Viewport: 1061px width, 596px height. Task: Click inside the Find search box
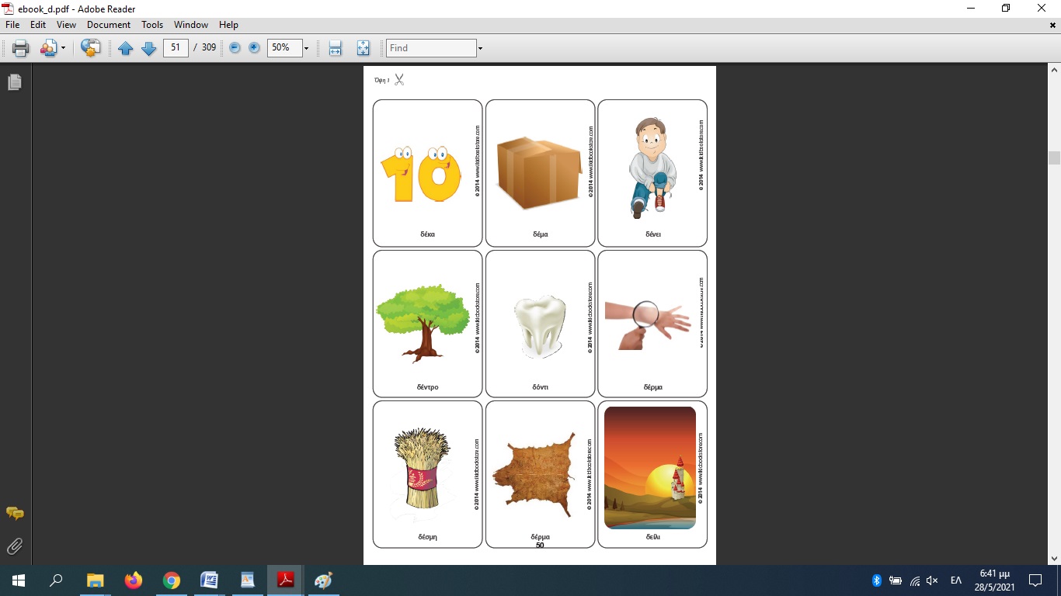[431, 48]
